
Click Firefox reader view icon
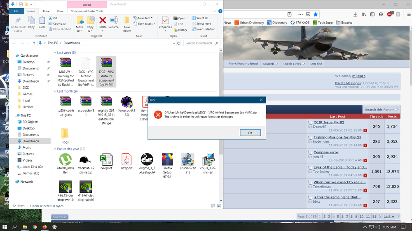click(289, 14)
